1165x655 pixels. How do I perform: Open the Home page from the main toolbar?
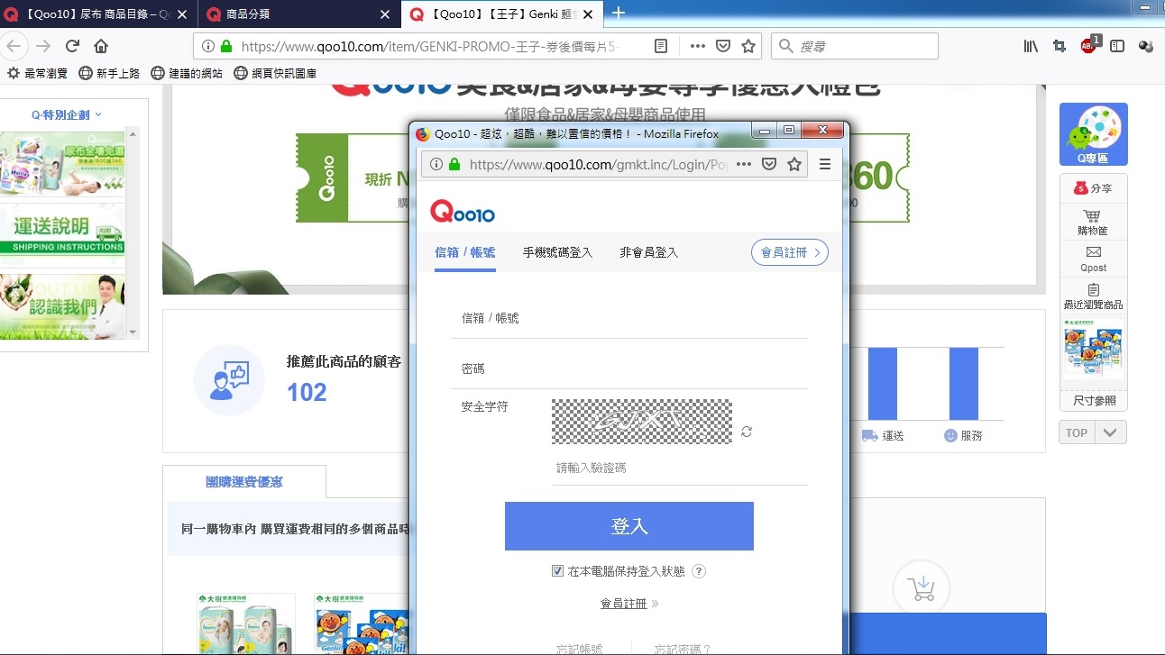point(101,46)
